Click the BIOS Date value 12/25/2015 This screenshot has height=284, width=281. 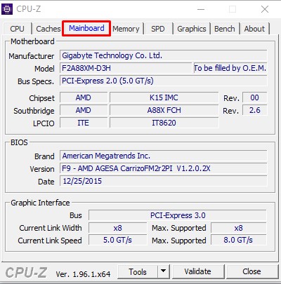[x=164, y=181]
